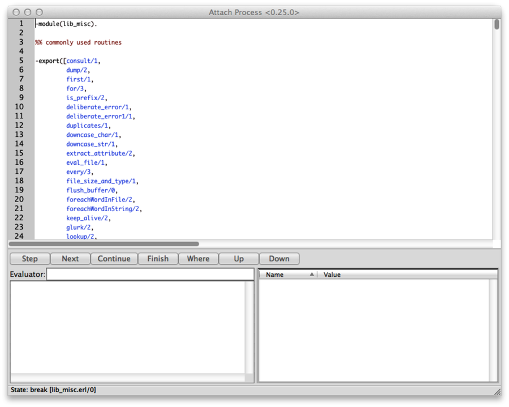
Task: Open the consult/1 export entry
Action: coord(82,61)
